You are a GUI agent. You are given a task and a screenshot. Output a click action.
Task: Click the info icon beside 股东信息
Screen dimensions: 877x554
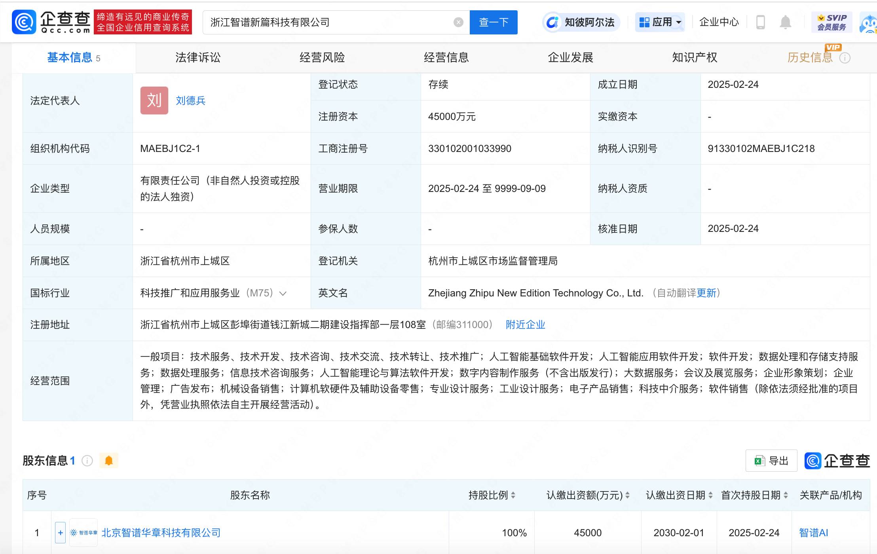click(x=87, y=461)
